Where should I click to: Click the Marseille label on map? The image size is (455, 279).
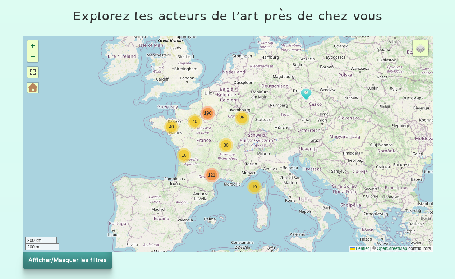point(232,184)
